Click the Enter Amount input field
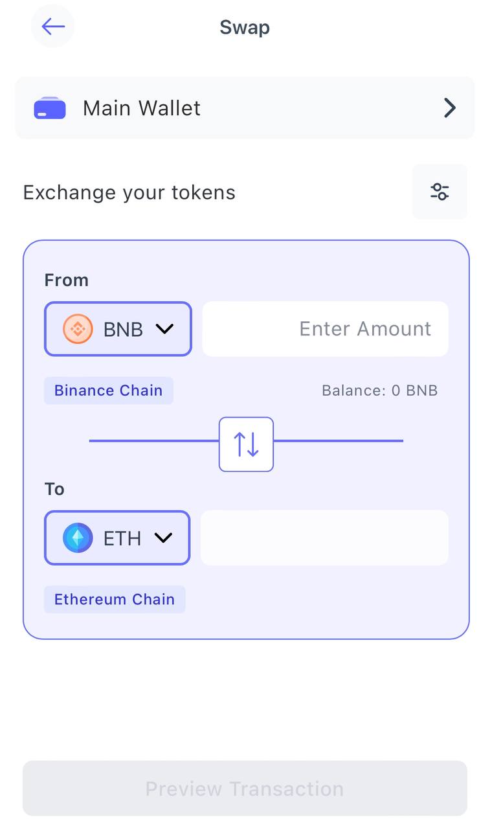This screenshot has height=829, width=490. 325,329
